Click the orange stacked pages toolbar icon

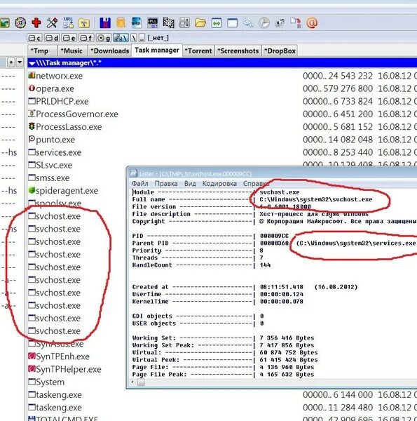tap(121, 23)
